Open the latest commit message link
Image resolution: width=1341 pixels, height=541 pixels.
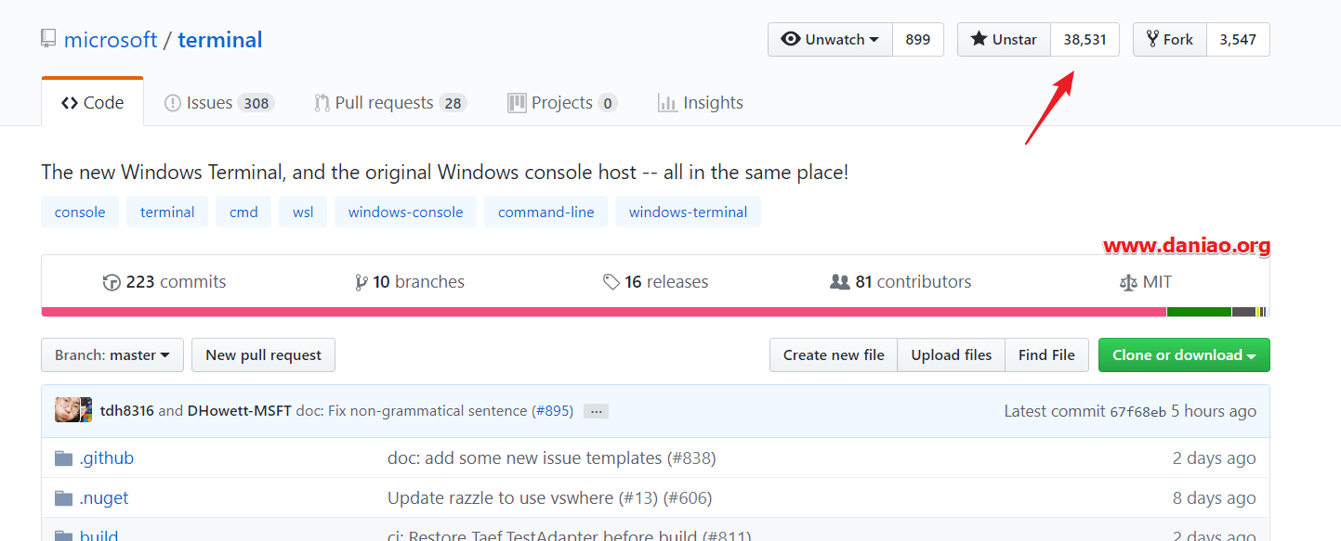point(412,411)
